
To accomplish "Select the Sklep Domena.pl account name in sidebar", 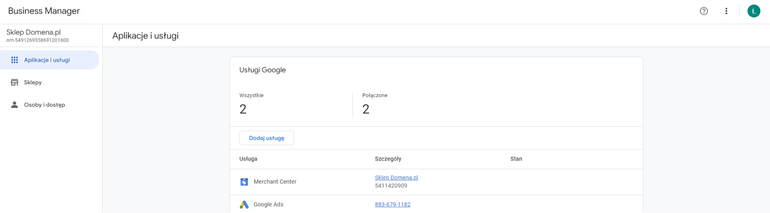I will point(34,32).
